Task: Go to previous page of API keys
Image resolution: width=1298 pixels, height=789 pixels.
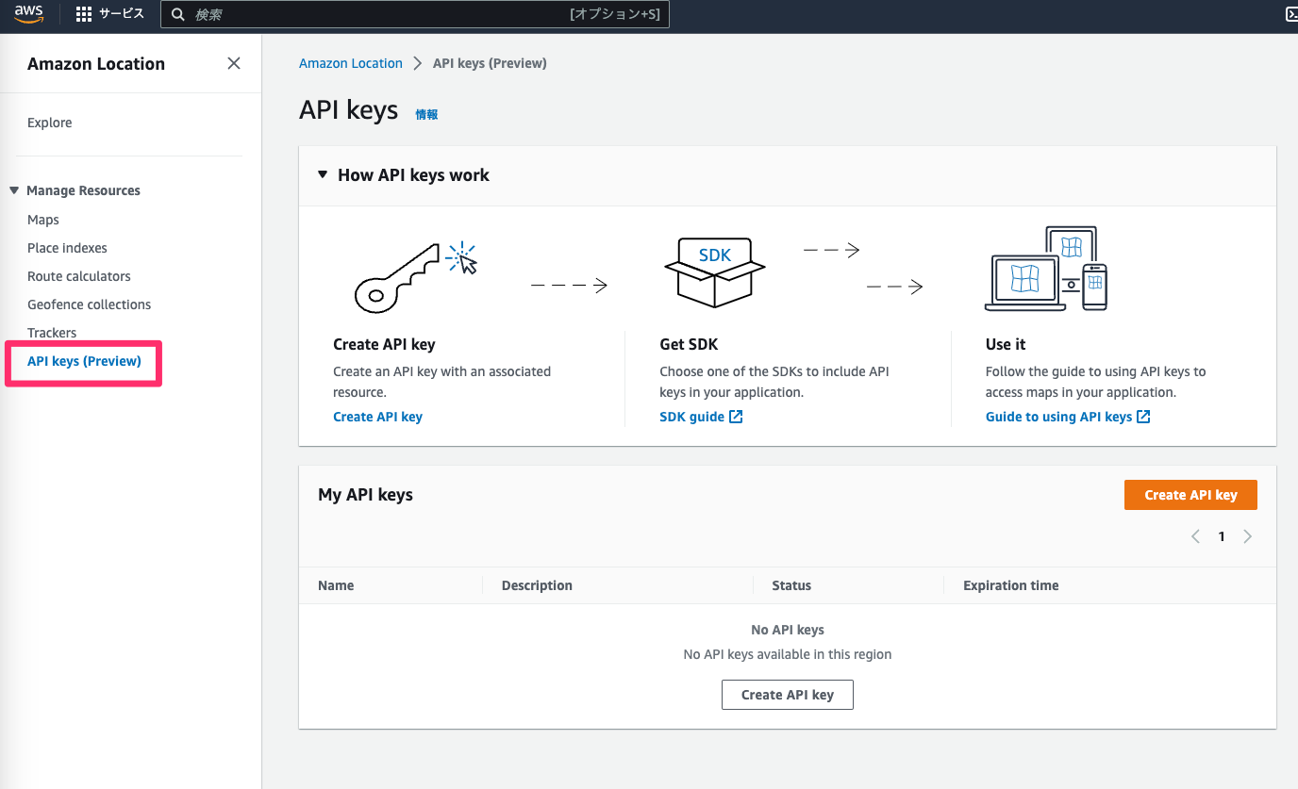Action: point(1195,536)
